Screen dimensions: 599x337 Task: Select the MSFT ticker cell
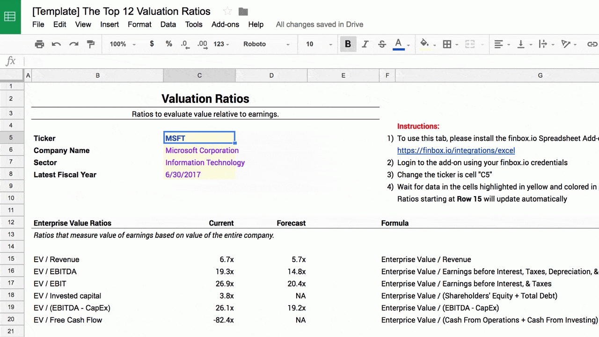pos(199,138)
